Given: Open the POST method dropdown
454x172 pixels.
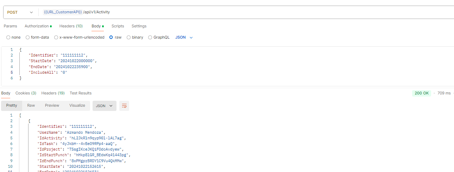Looking at the screenshot, I should click(20, 12).
